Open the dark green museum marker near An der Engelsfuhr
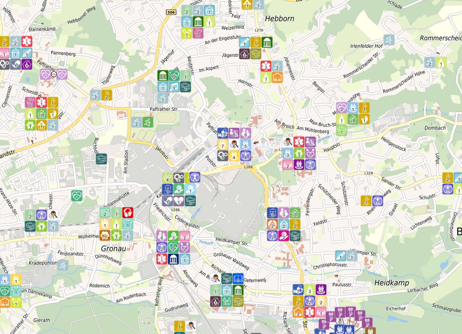This screenshot has height=334, width=462. (267, 43)
